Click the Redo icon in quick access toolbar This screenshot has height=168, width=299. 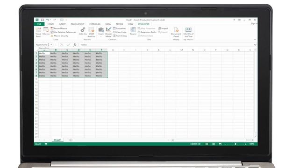[x=55, y=20]
